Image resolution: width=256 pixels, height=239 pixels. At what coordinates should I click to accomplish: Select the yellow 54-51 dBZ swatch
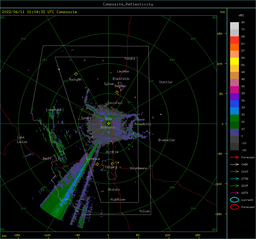point(234,61)
